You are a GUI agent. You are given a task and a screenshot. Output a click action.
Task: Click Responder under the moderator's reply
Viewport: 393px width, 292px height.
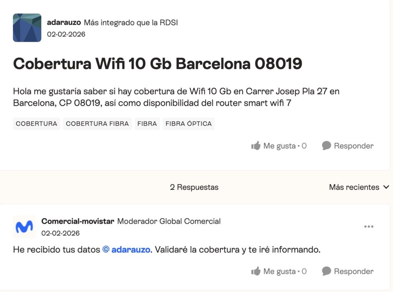pyautogui.click(x=353, y=271)
